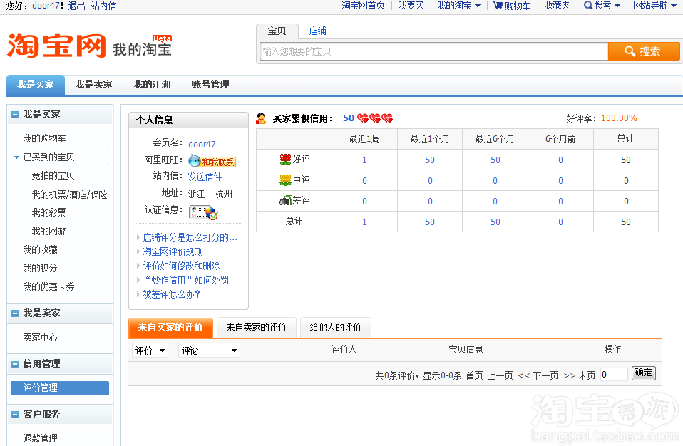This screenshot has width=683, height=446.
Task: Open the 我的淘宝 top dropdown
Action: 458,6
